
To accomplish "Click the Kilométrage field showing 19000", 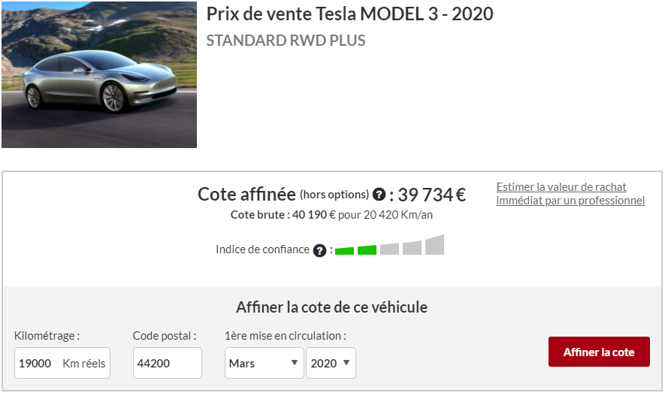I will 62,363.
